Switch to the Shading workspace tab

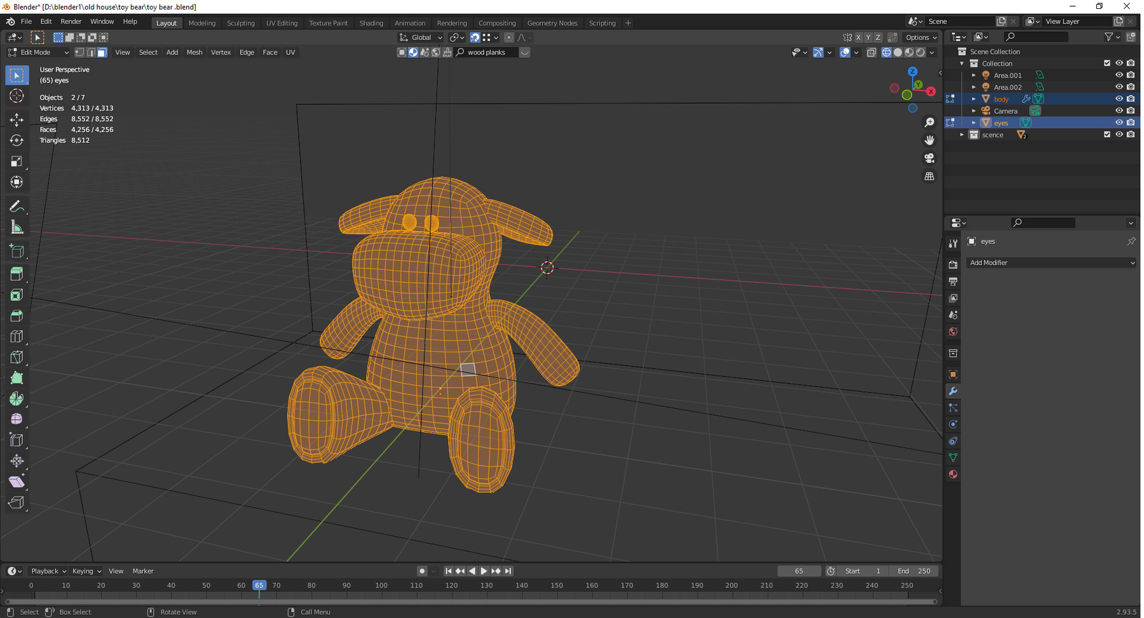pos(371,23)
